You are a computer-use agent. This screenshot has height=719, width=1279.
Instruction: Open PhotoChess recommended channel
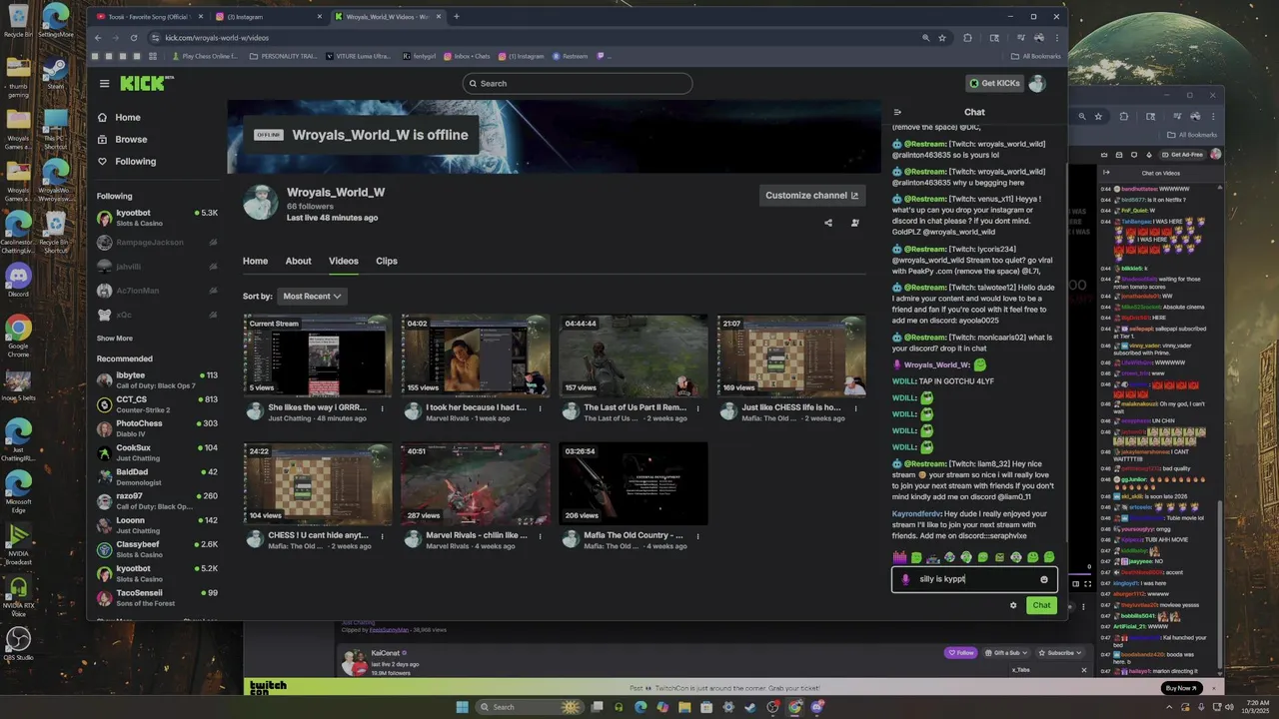[x=157, y=427]
